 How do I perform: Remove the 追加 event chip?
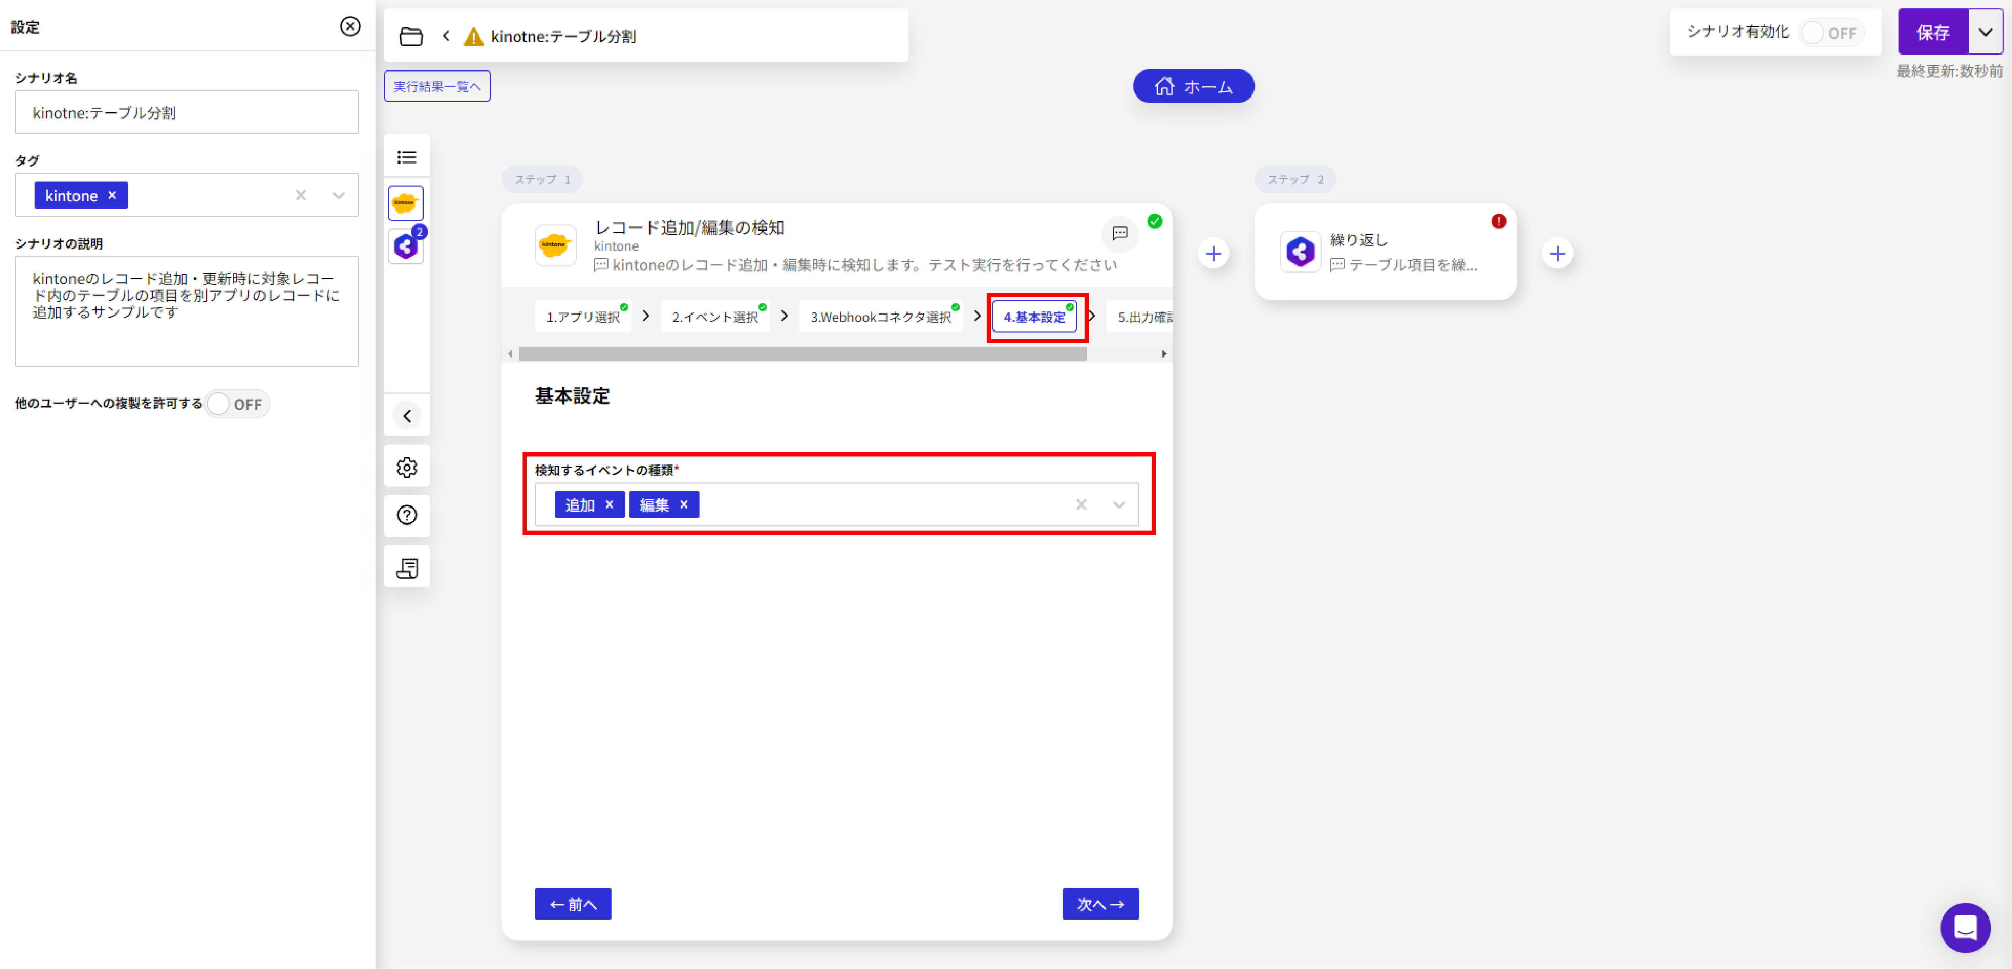(x=609, y=504)
